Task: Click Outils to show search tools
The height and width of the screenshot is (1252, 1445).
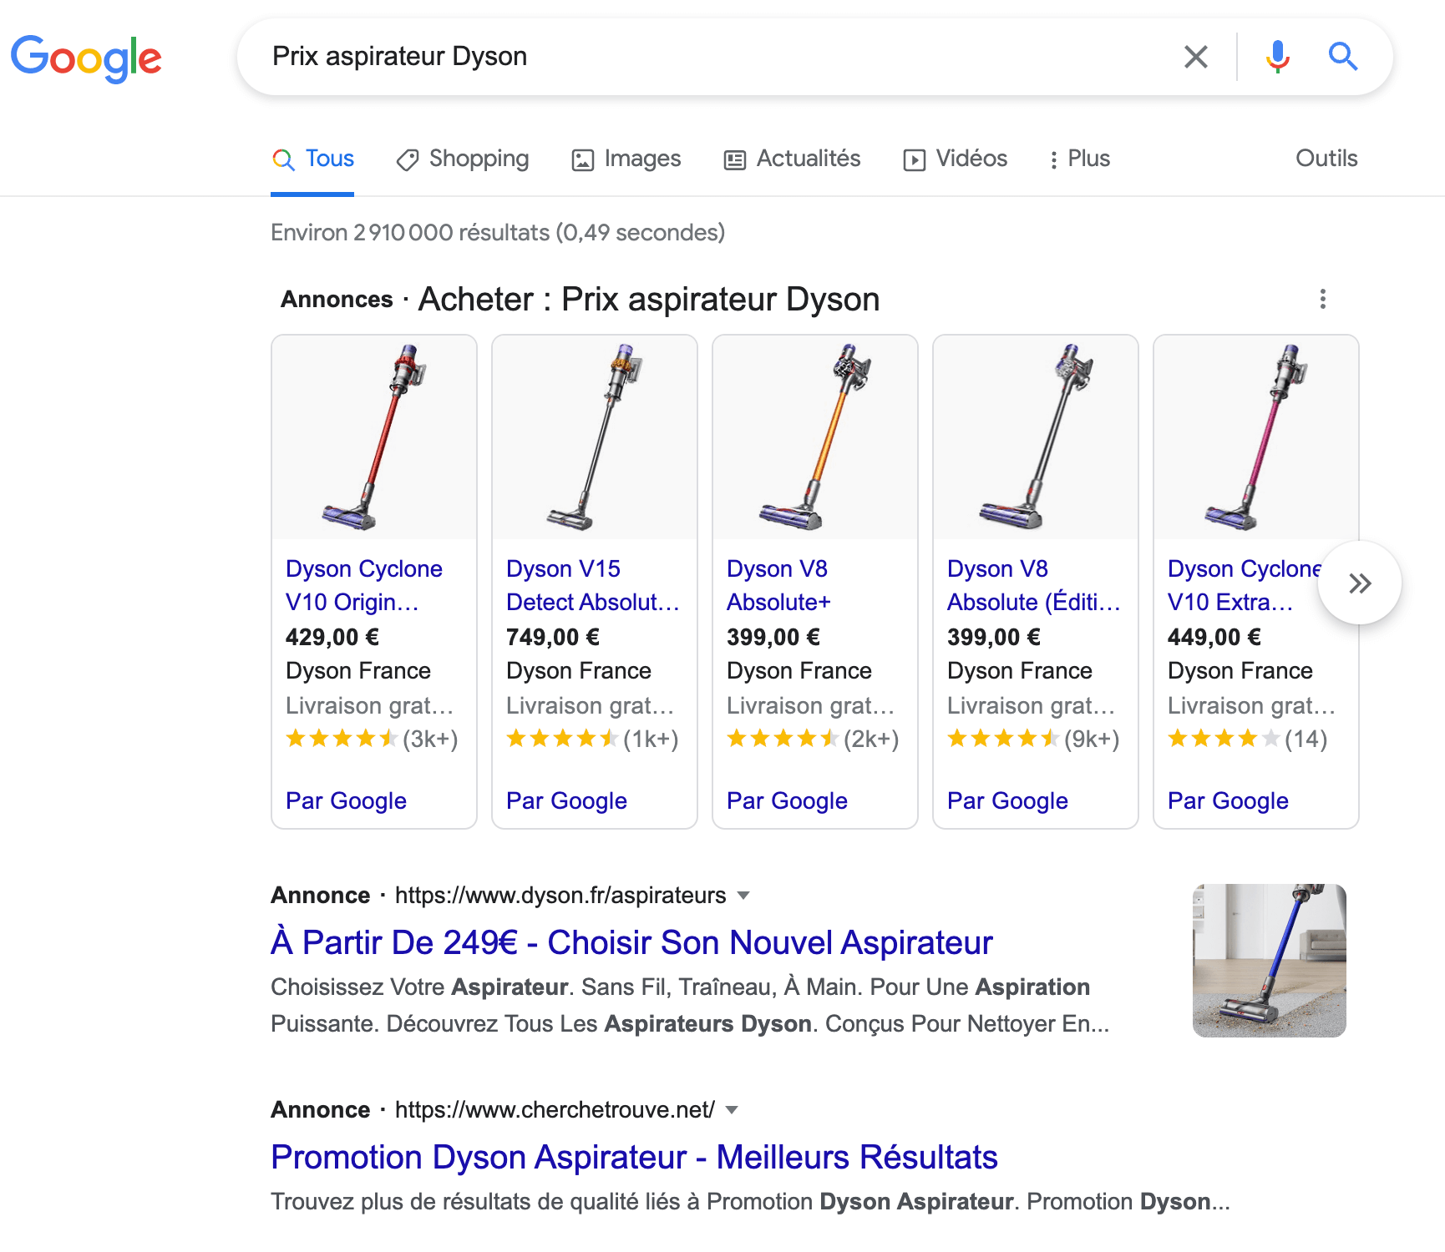Action: [1326, 159]
